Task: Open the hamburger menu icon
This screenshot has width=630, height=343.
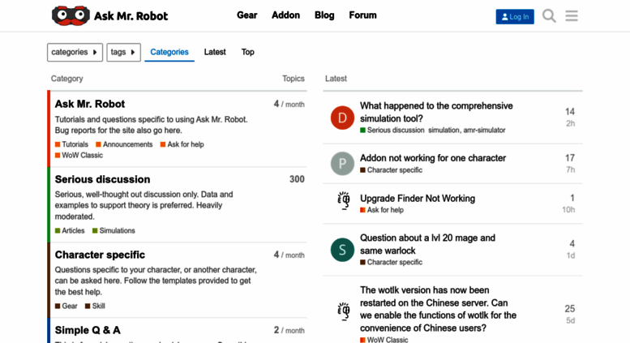Action: point(572,16)
